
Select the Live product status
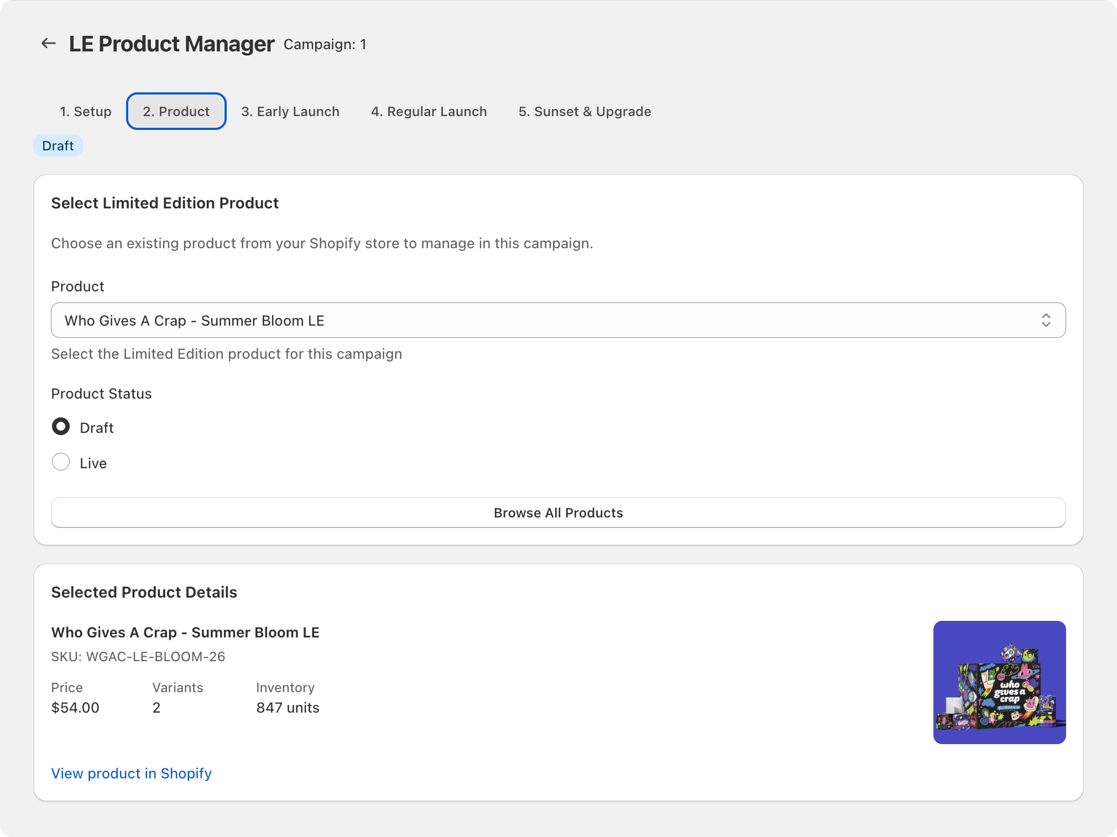pos(61,462)
